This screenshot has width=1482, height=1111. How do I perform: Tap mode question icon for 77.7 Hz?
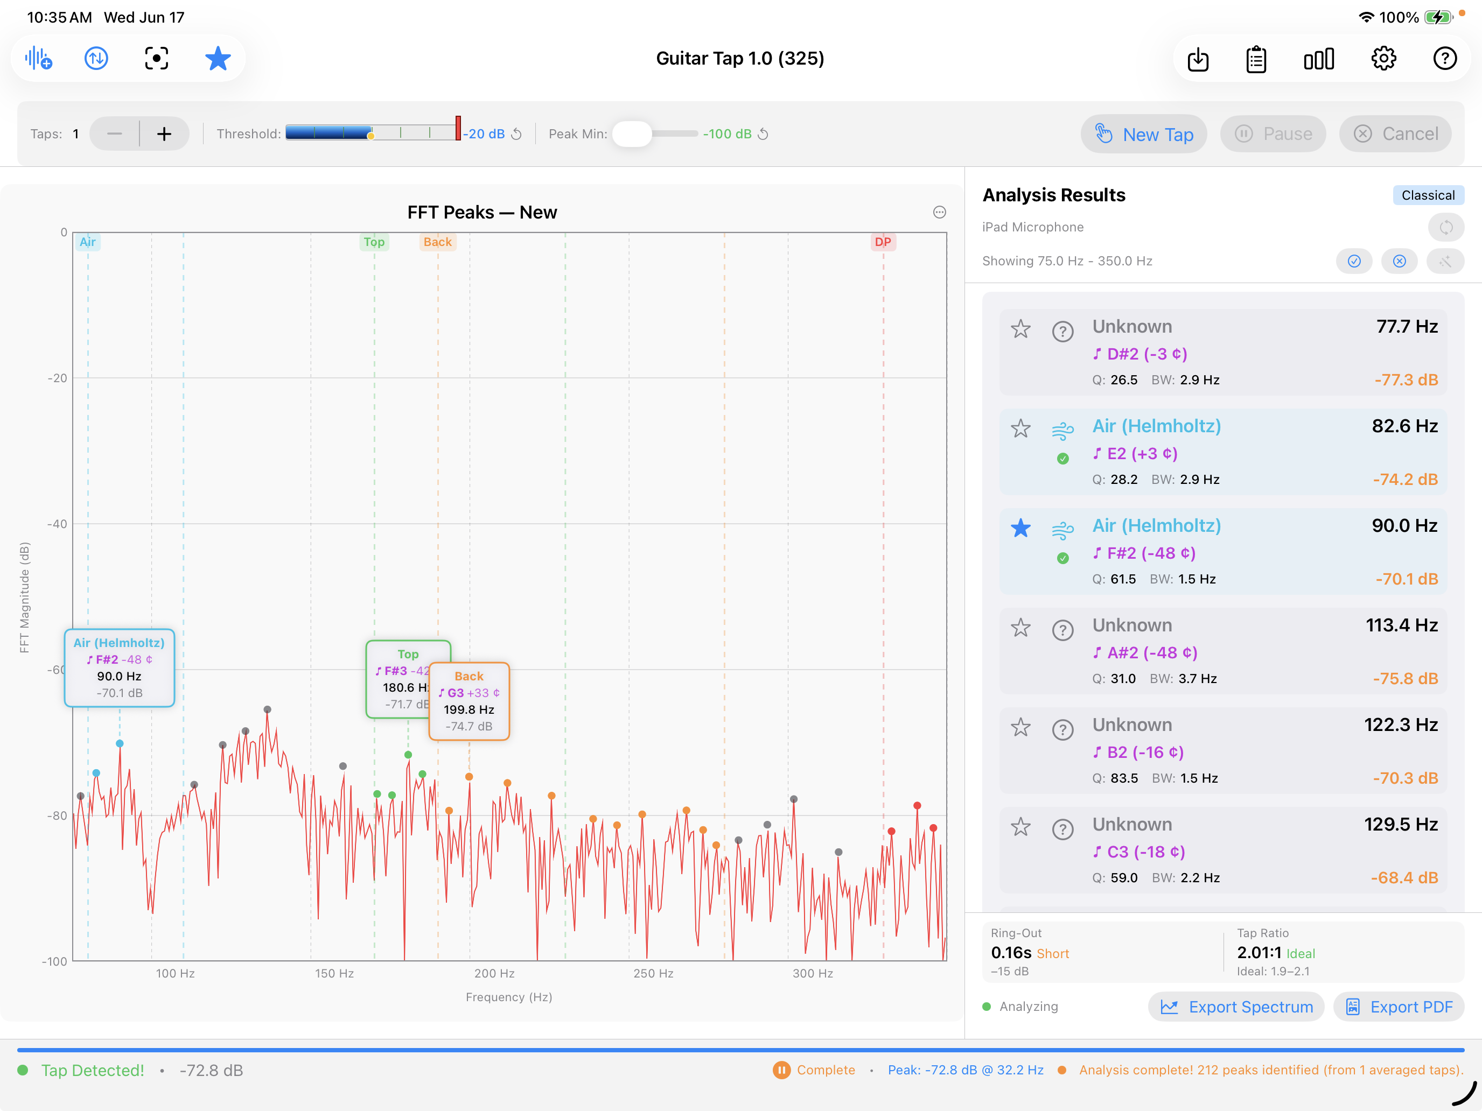1062,332
